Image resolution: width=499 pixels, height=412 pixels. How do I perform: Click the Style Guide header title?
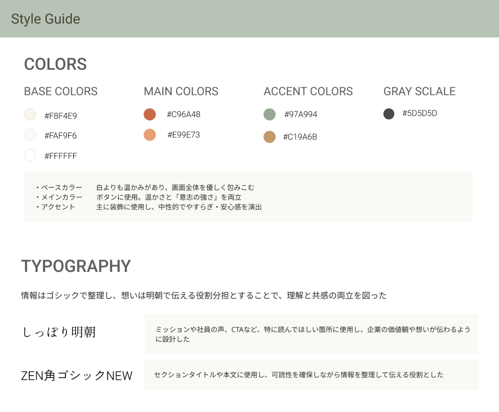pos(46,19)
